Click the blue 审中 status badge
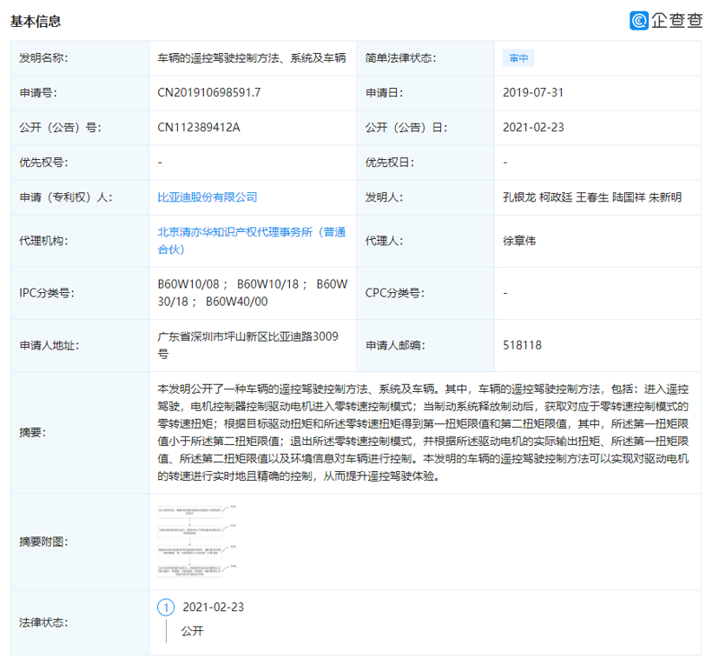This screenshot has width=712, height=665. (x=518, y=58)
